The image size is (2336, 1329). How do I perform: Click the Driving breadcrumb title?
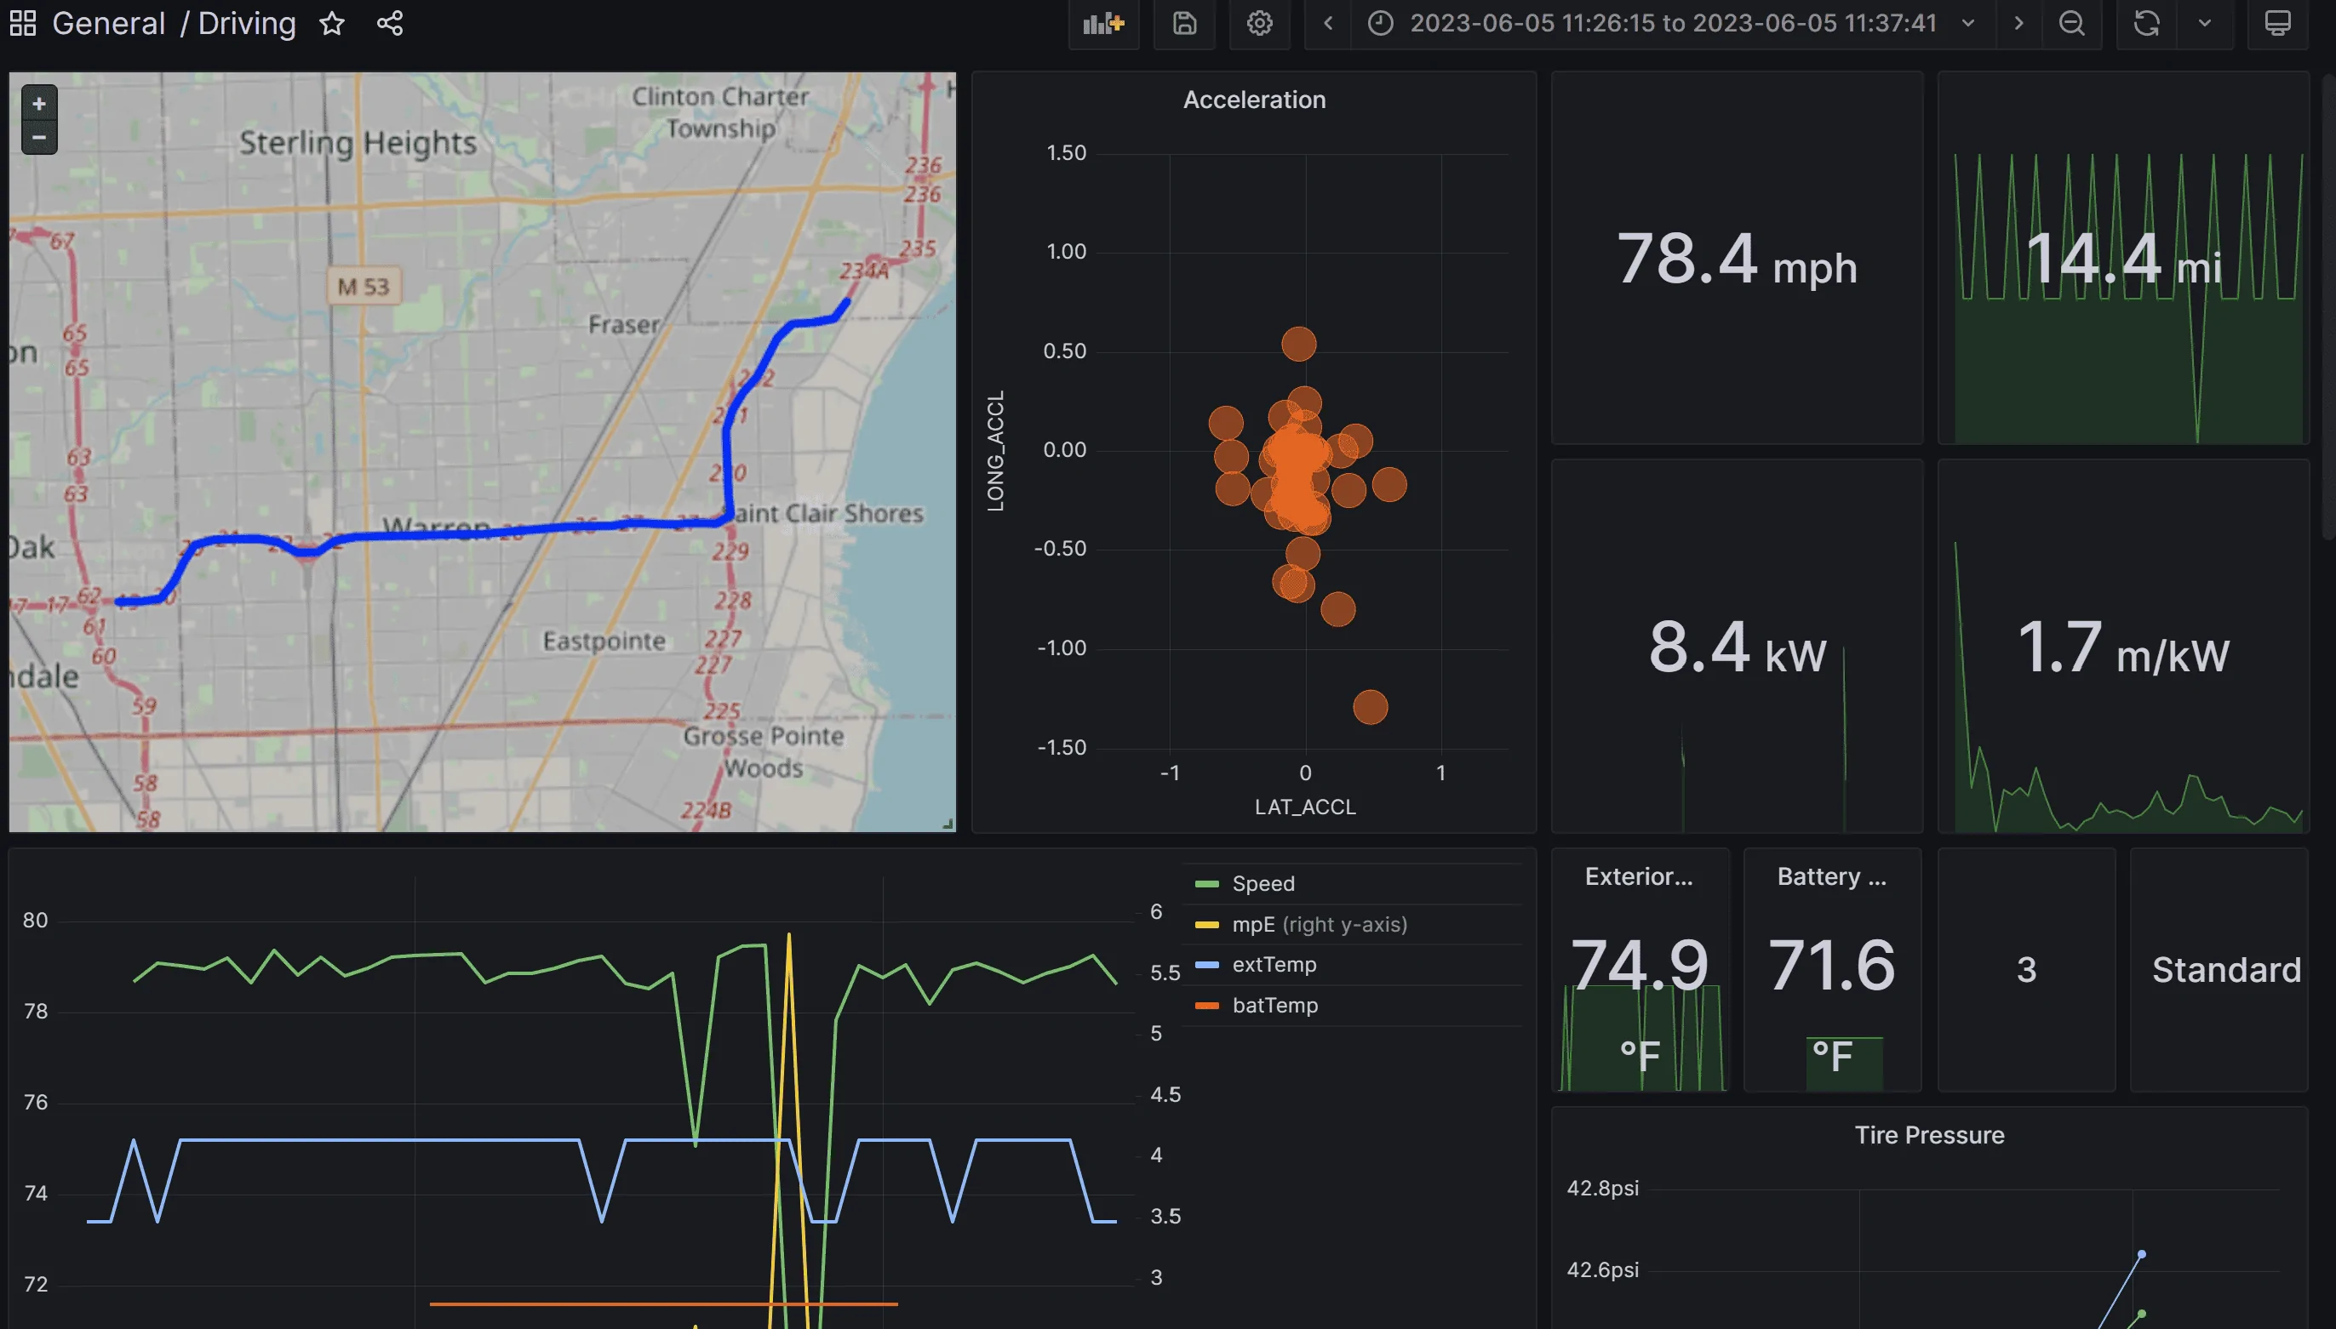247,24
